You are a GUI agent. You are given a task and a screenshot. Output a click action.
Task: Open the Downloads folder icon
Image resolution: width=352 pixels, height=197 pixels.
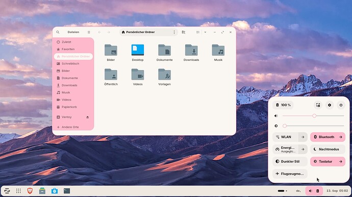click(x=191, y=50)
